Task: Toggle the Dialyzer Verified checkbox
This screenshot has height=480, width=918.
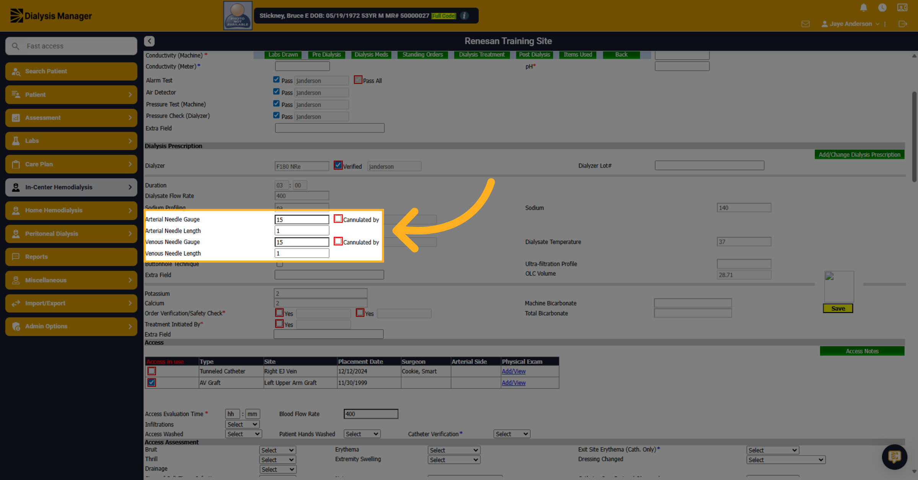Action: point(338,165)
